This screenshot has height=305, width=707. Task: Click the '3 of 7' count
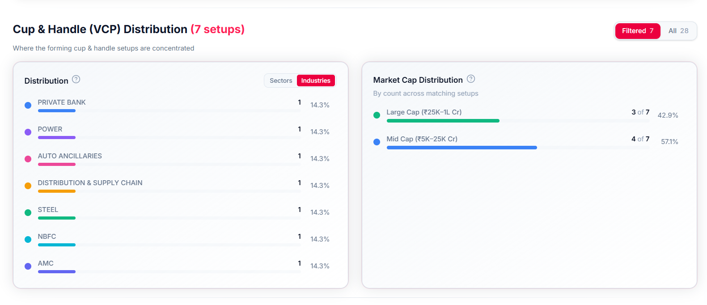pyautogui.click(x=640, y=112)
